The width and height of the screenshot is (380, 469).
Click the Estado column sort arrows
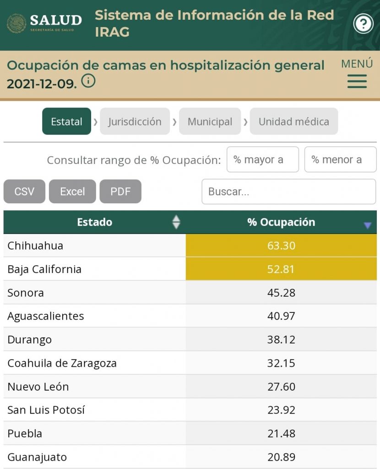point(175,222)
